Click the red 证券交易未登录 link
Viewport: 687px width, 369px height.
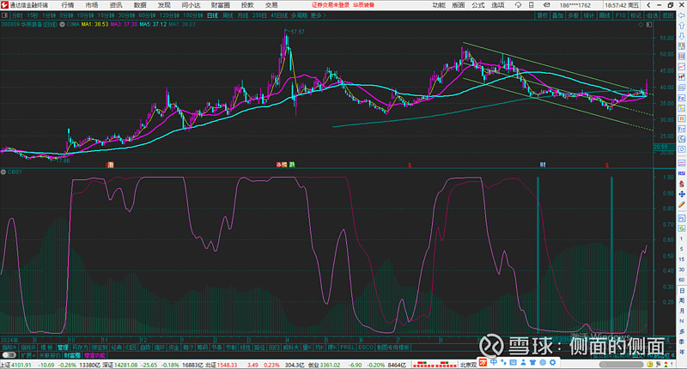pyautogui.click(x=331, y=5)
